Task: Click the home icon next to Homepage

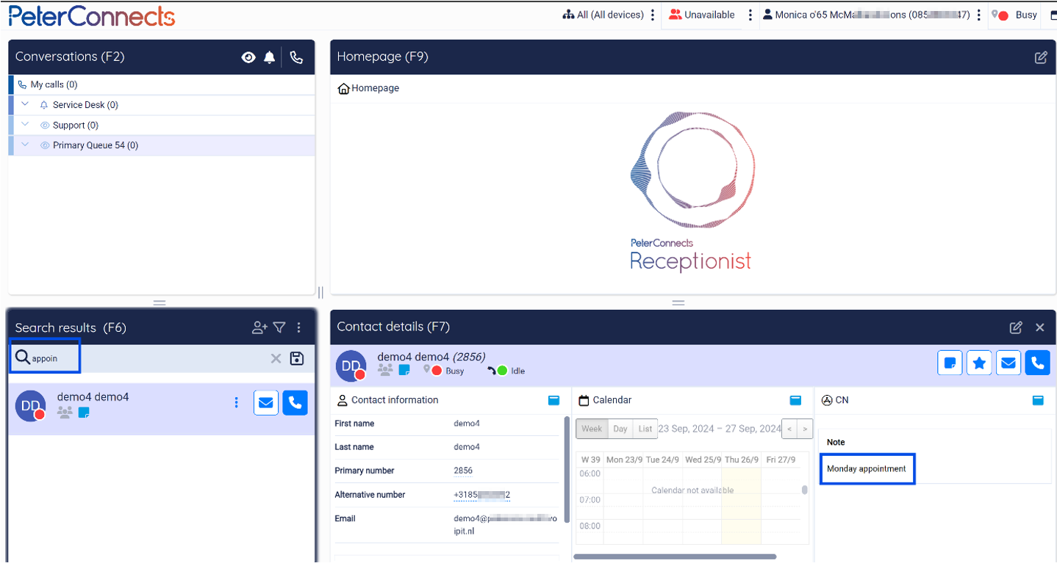Action: click(343, 89)
